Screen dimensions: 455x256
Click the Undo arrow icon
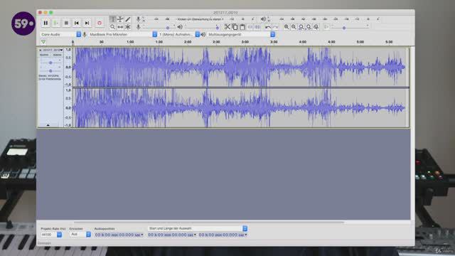[x=268, y=27]
